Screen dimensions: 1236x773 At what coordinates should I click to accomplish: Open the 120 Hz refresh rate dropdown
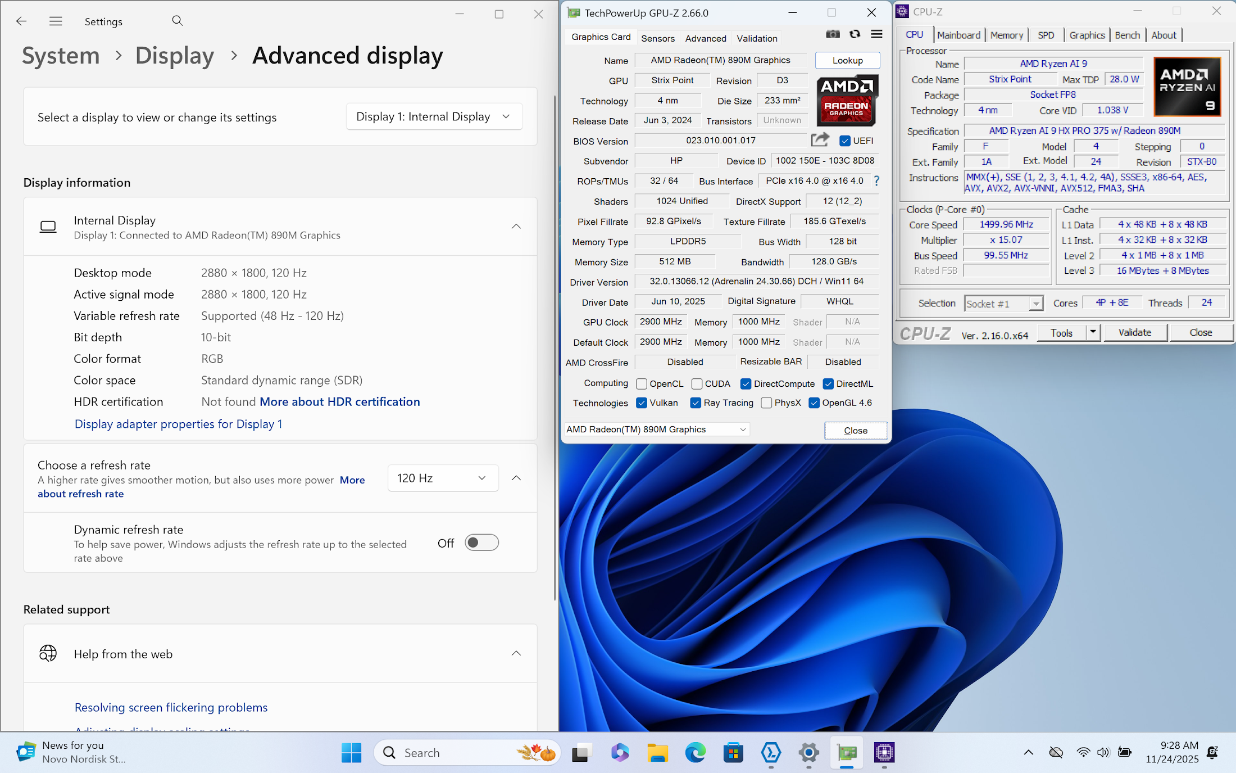click(442, 478)
